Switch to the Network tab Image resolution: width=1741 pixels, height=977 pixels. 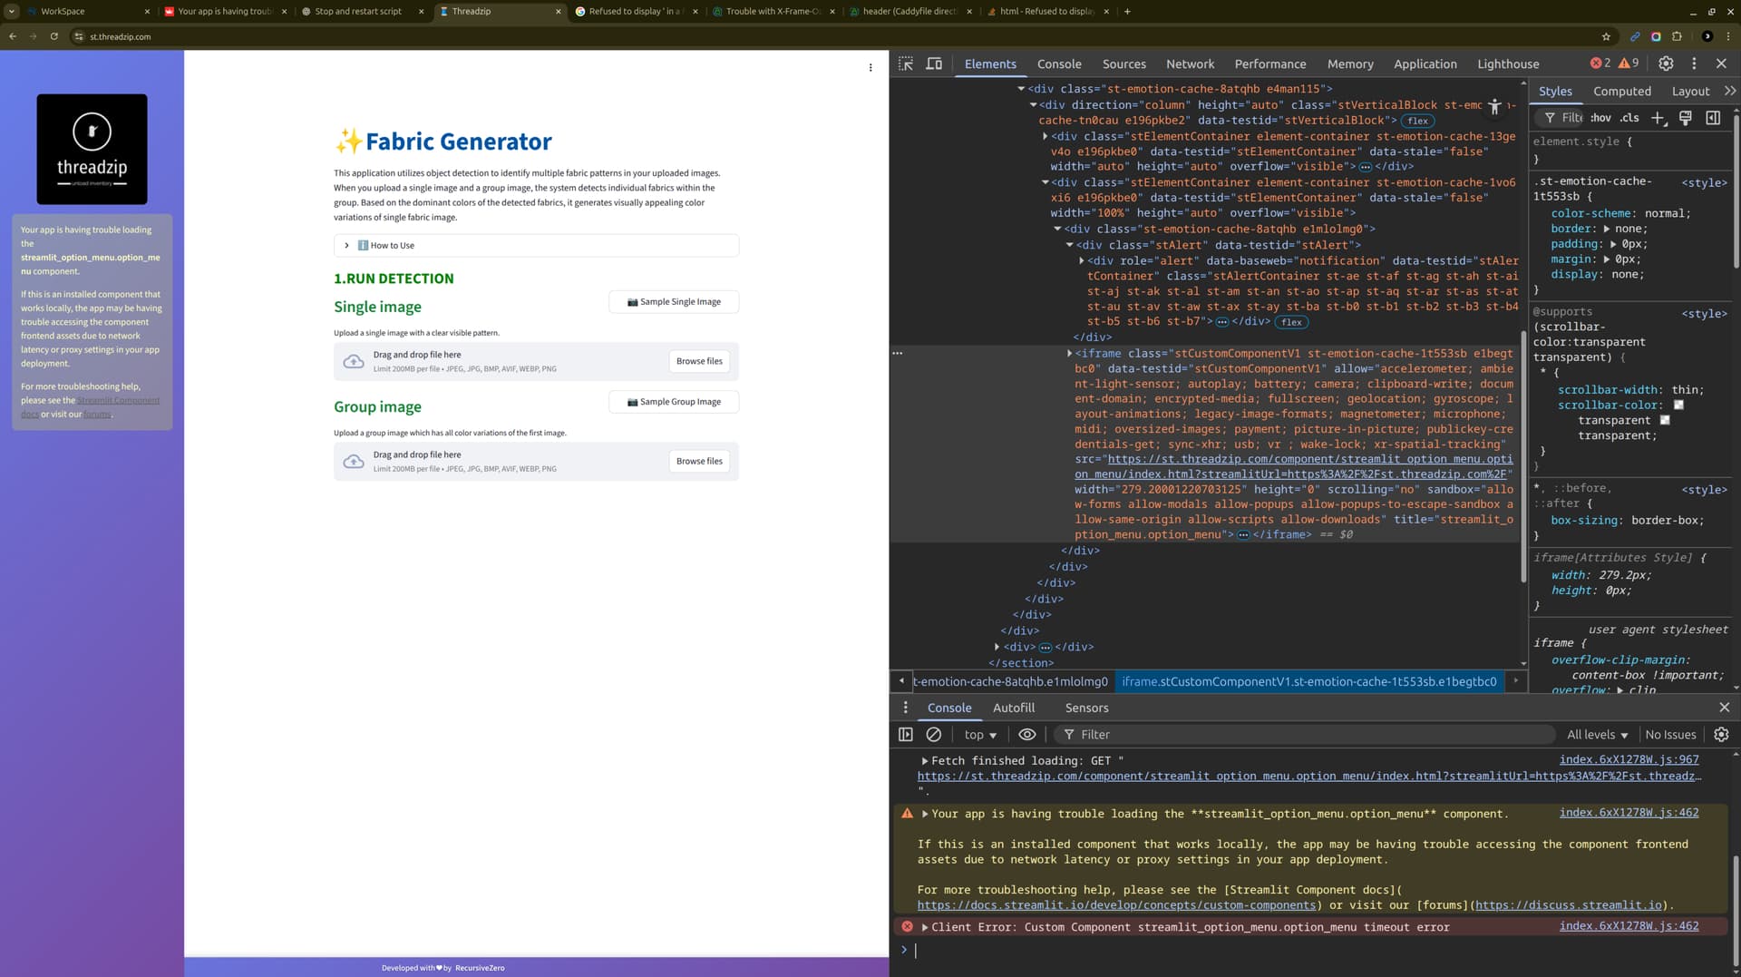pyautogui.click(x=1190, y=64)
